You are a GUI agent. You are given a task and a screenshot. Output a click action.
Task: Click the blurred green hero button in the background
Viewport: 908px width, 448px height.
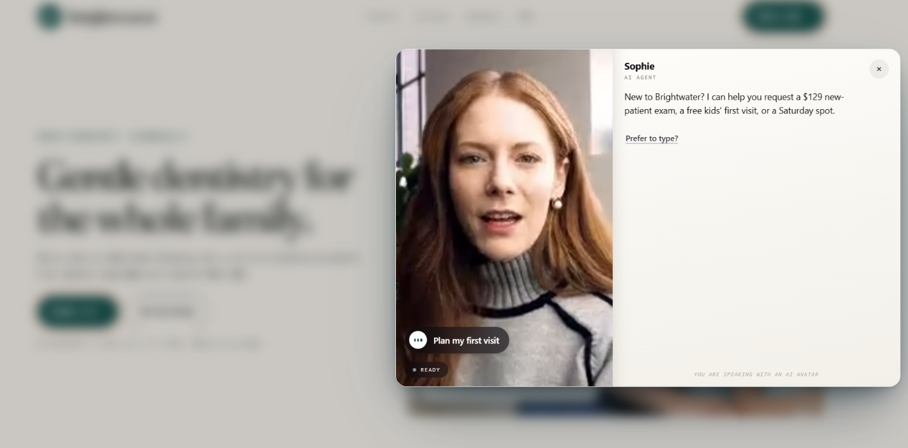77,311
